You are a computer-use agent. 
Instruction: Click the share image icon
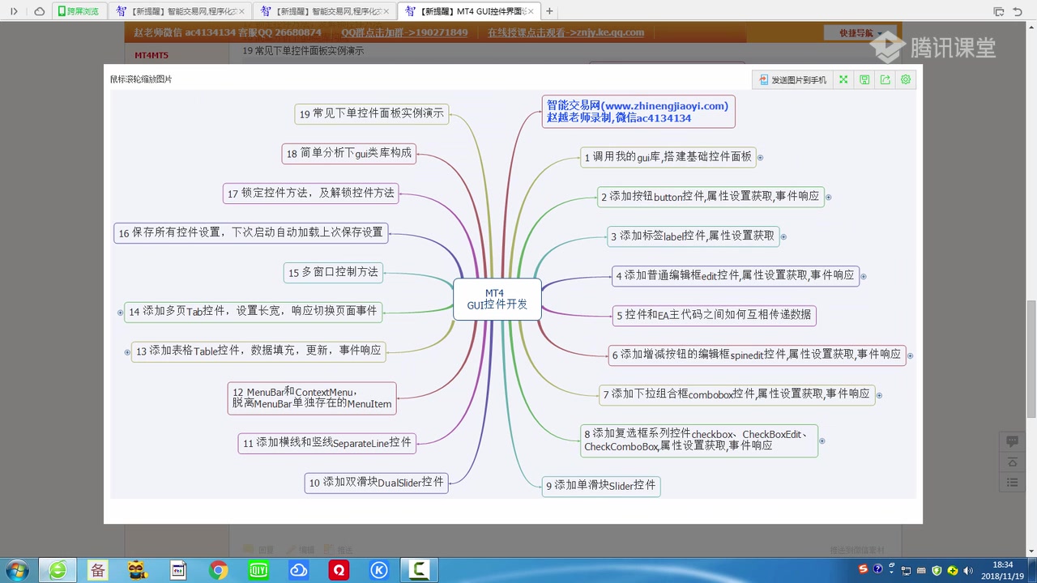tap(885, 79)
